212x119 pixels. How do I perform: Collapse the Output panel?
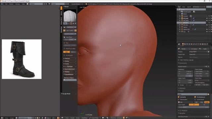point(181,91)
